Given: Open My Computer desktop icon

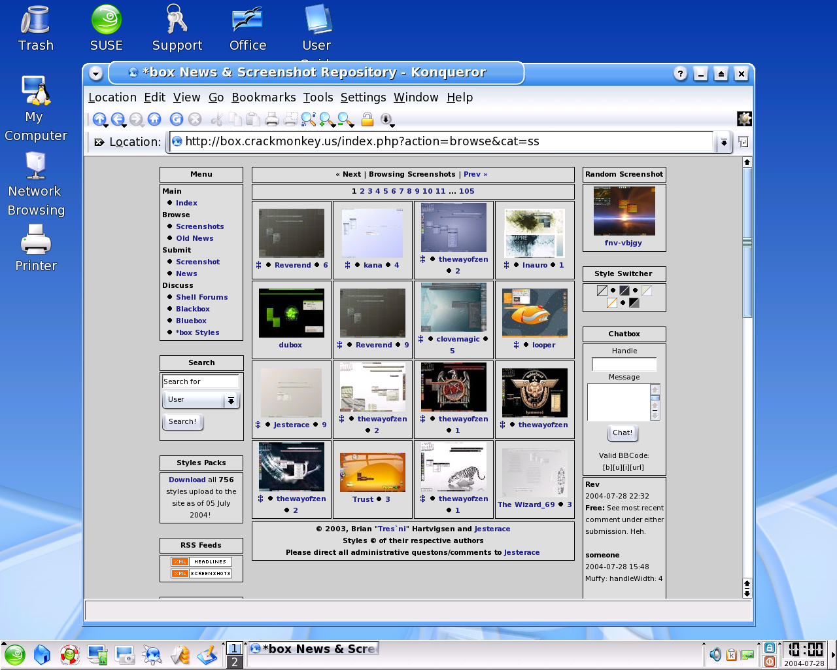Looking at the screenshot, I should [36, 108].
